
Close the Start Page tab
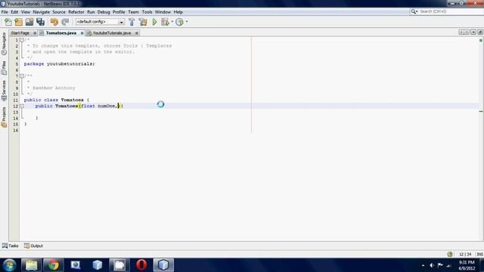pos(35,33)
